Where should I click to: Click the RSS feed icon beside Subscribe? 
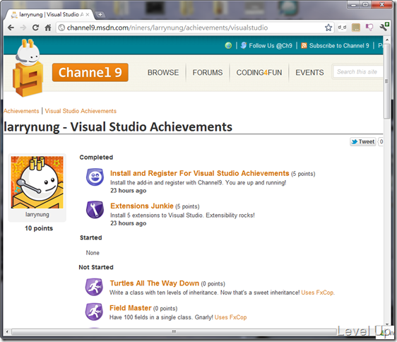pyautogui.click(x=304, y=45)
